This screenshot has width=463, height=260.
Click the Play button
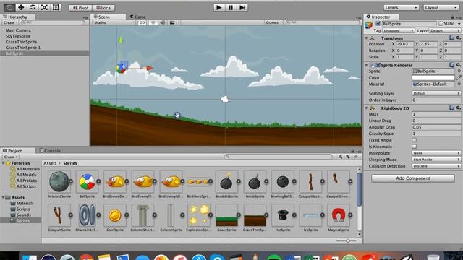coord(219,7)
